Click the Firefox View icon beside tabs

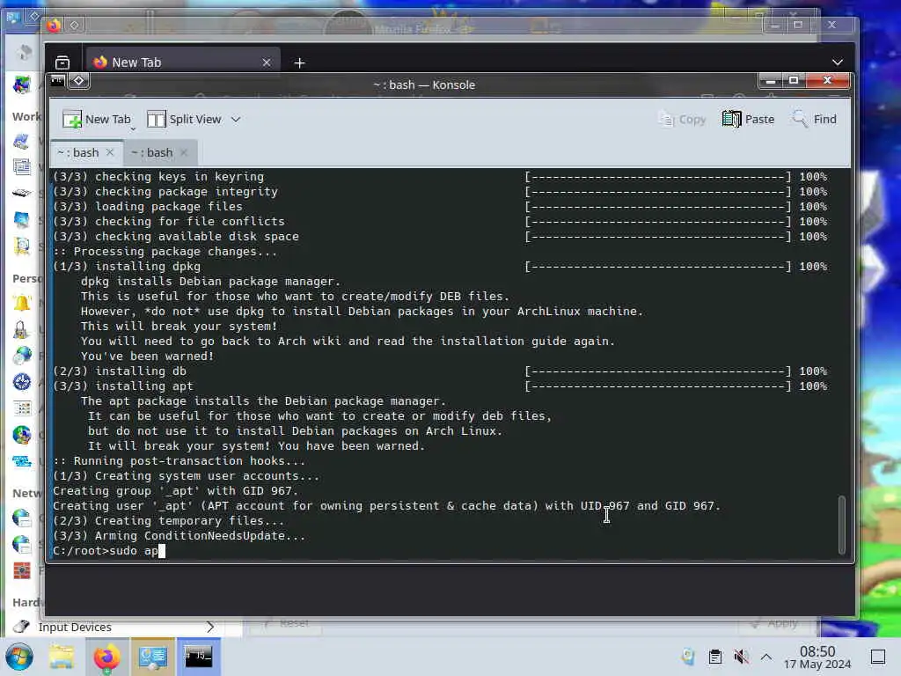[x=62, y=62]
